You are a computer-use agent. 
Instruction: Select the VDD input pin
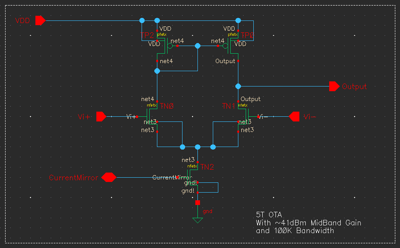[x=41, y=20]
